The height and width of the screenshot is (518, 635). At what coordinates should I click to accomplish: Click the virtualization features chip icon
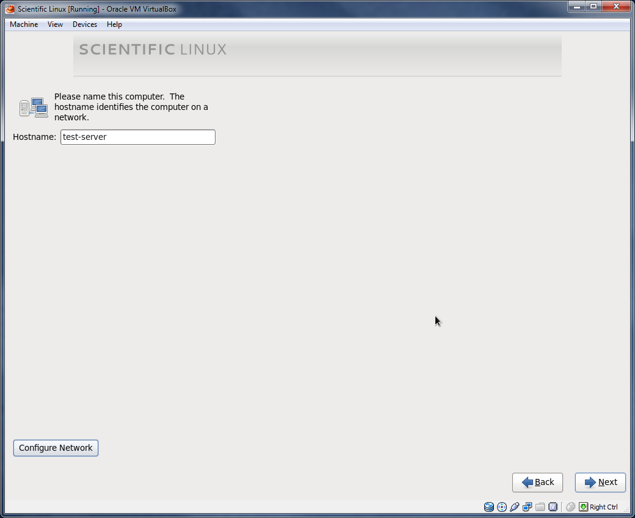pyautogui.click(x=553, y=506)
